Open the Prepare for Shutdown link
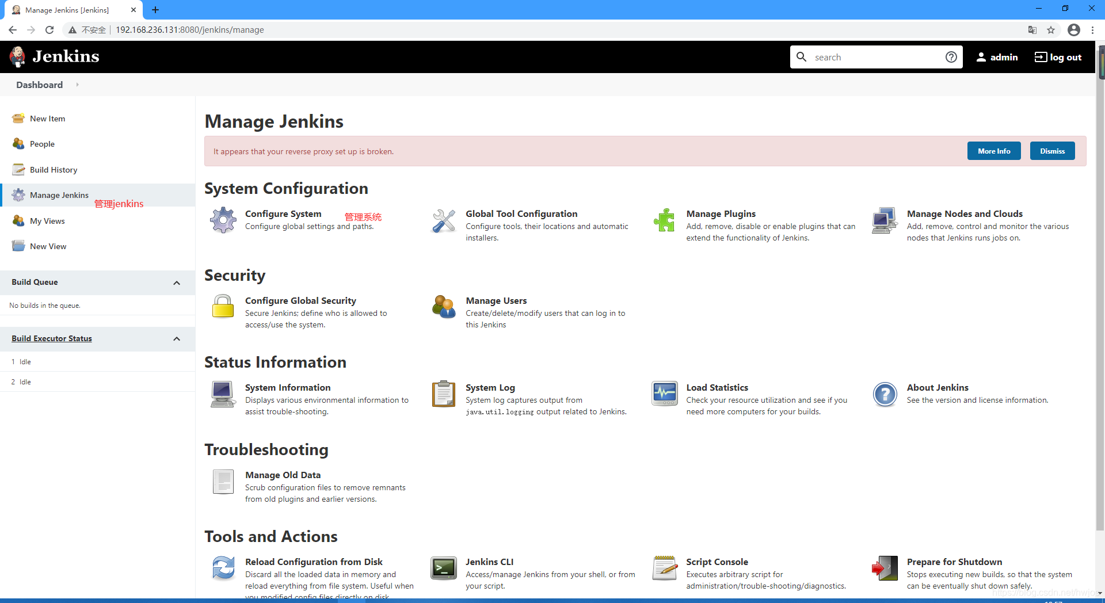1105x603 pixels. (x=954, y=562)
